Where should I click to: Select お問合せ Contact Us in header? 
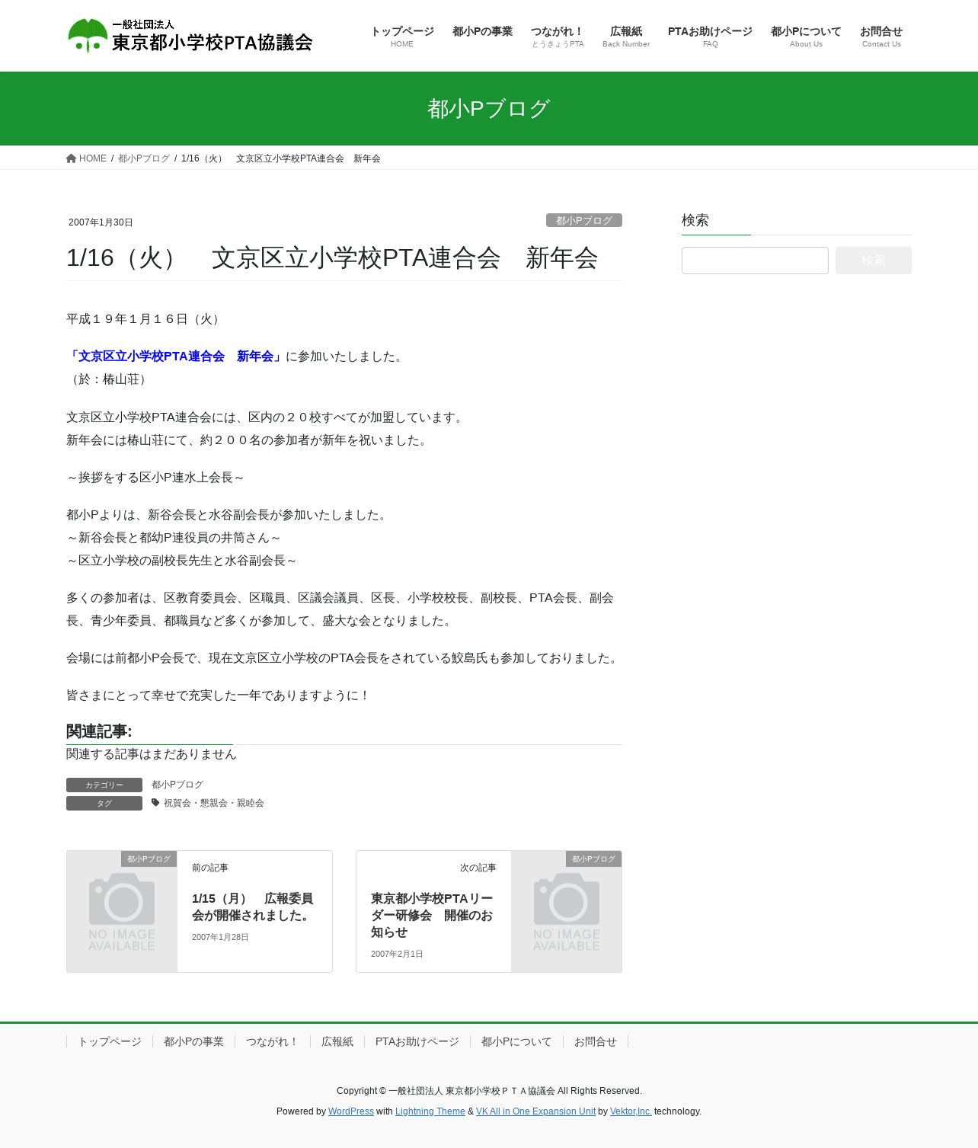[x=881, y=36]
